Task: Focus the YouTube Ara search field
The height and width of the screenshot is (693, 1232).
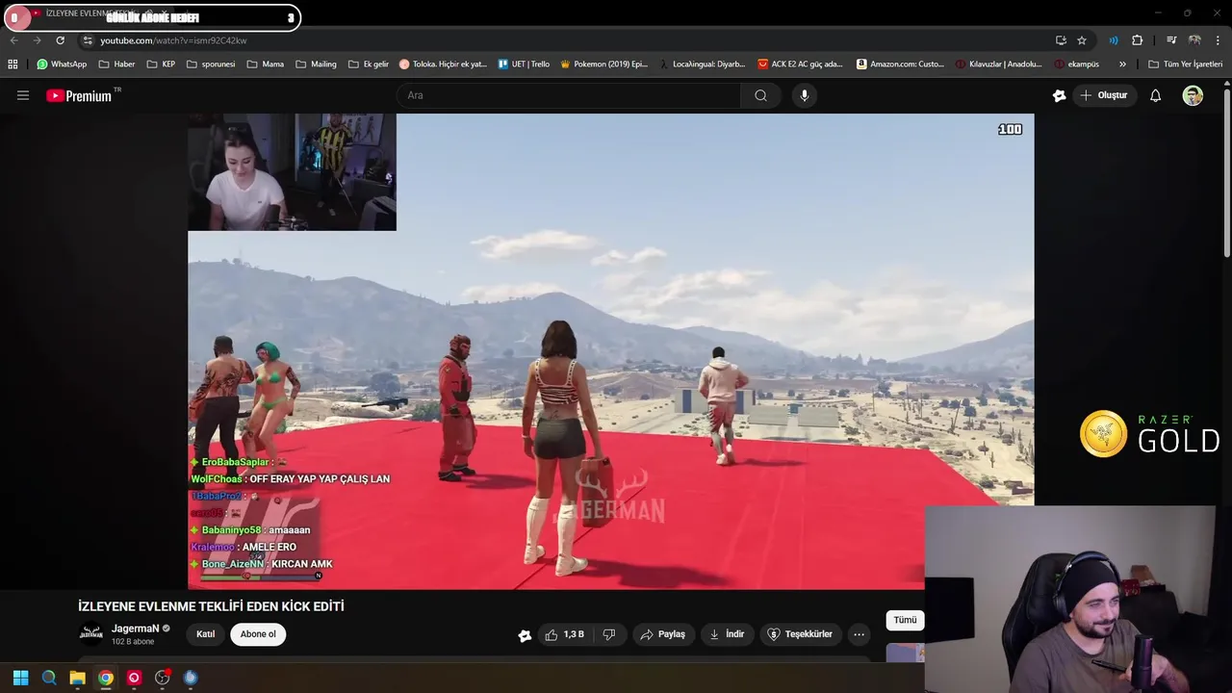Action: [568, 95]
